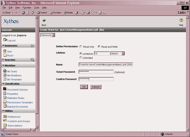
Task: Click the /jimr home bookmark icon
Action: (x=5, y=51)
